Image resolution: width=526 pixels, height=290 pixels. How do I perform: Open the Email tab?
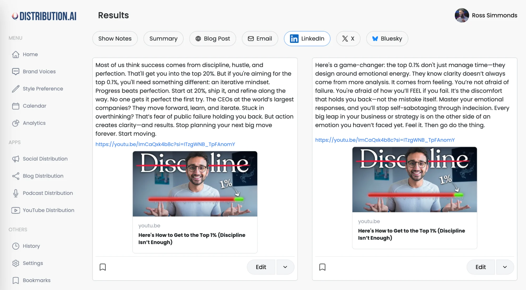(260, 39)
